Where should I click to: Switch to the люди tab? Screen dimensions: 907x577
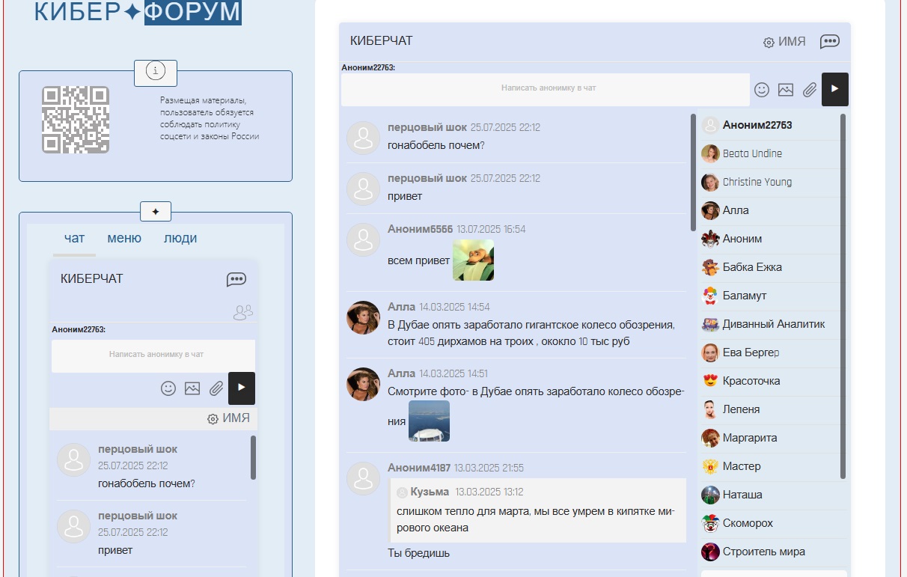180,239
